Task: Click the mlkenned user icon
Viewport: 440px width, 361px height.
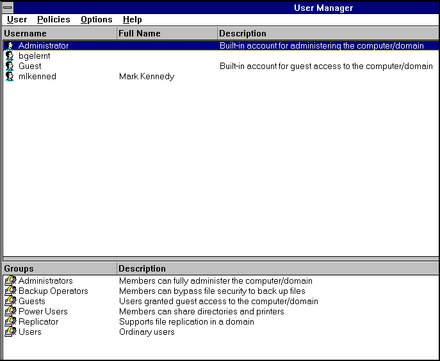Action: click(x=10, y=77)
